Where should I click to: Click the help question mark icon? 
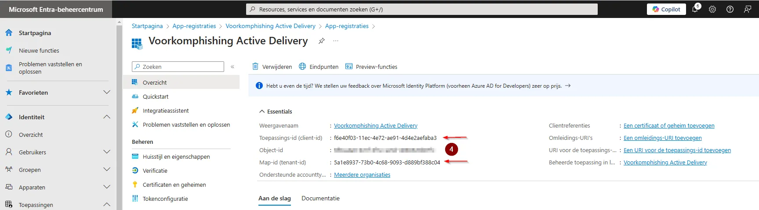[730, 9]
